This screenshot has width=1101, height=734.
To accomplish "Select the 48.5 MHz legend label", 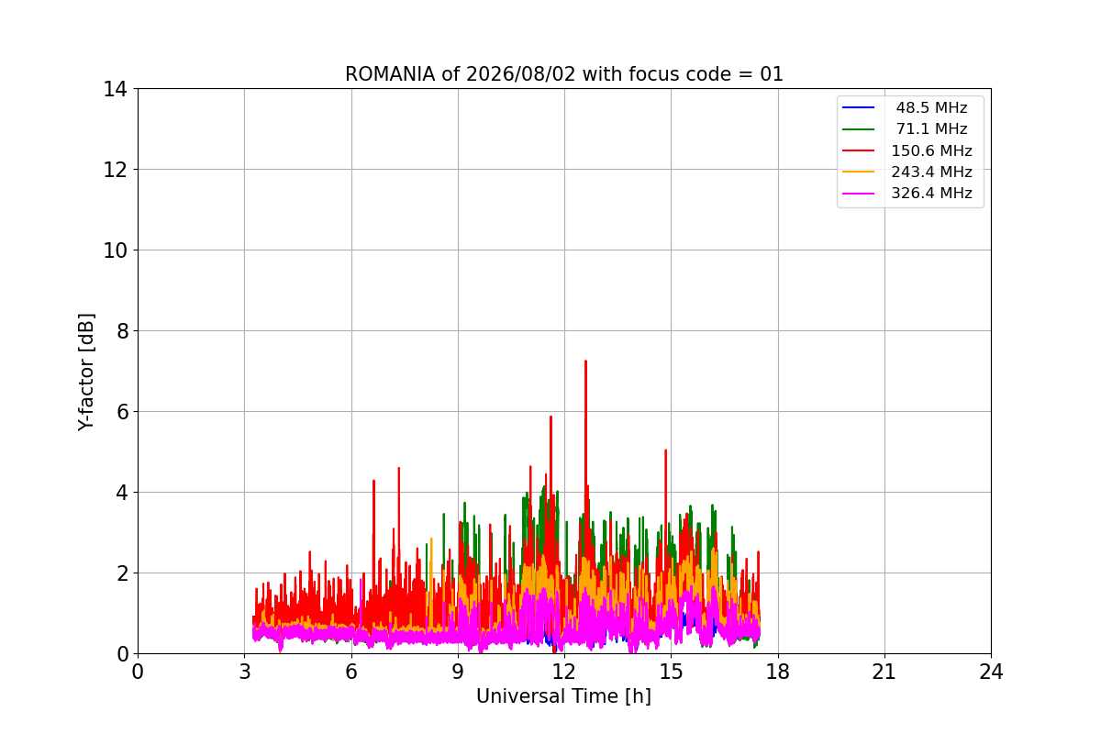I will (x=931, y=108).
